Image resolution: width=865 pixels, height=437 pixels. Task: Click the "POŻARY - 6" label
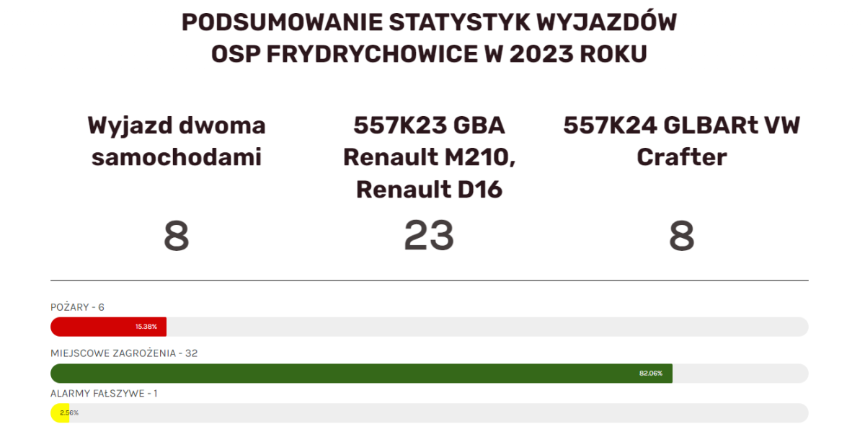(x=77, y=307)
